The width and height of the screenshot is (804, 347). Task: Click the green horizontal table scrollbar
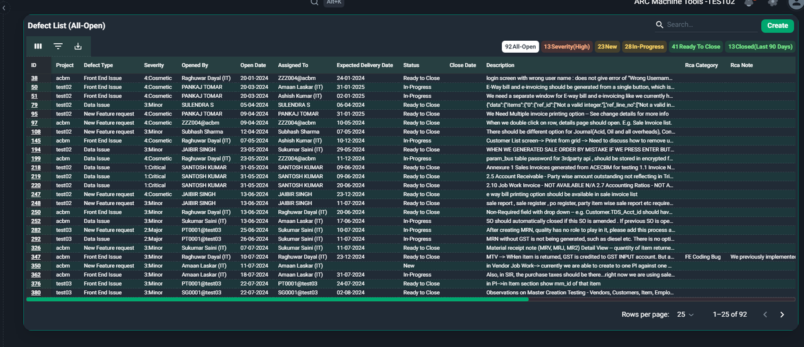coord(277,300)
